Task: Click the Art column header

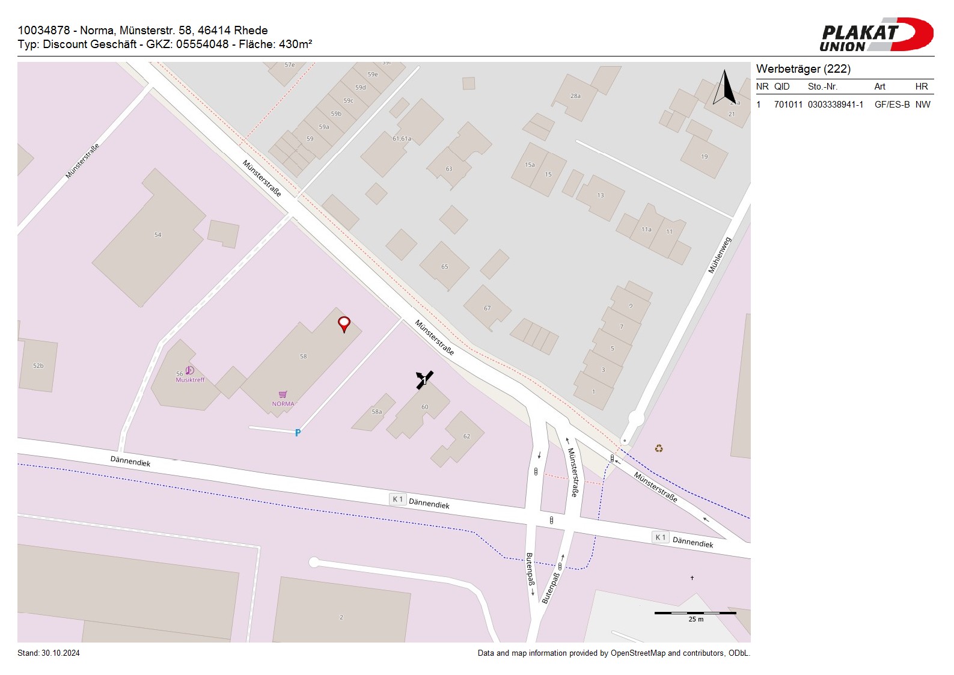Action: (x=879, y=87)
